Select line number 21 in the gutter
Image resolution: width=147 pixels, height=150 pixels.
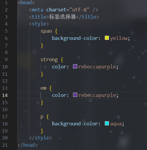click(x=5, y=145)
